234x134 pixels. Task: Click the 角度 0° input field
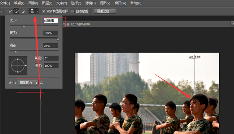51,58
